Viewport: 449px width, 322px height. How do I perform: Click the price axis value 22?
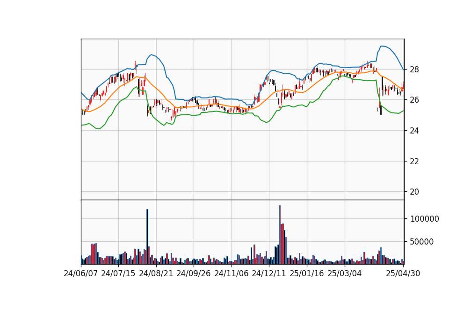(414, 161)
